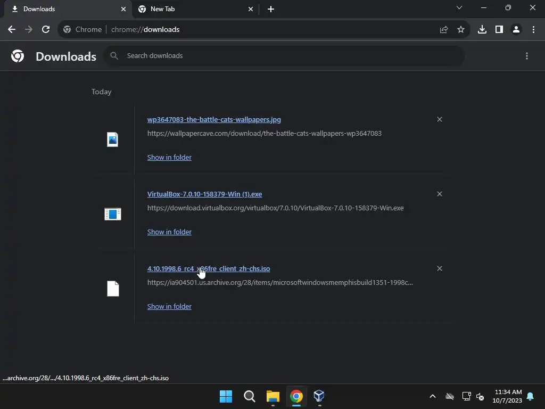This screenshot has width=545, height=409.
Task: Click the muted volume tray icon
Action: click(x=481, y=396)
